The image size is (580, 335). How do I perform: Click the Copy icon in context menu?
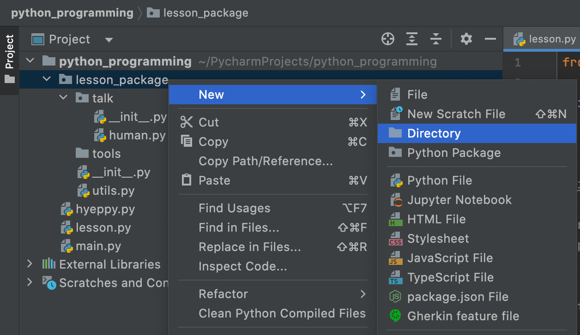[187, 141]
